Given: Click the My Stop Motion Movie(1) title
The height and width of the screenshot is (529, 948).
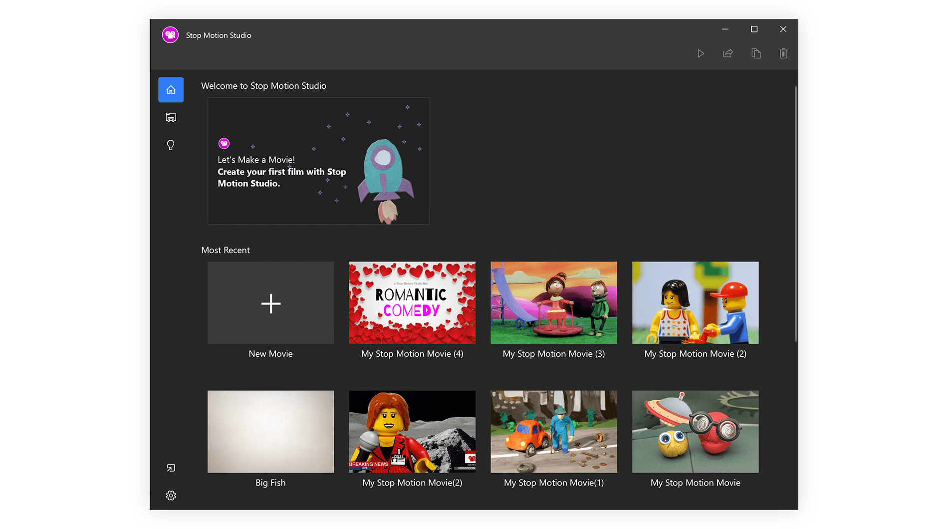Looking at the screenshot, I should [x=554, y=483].
